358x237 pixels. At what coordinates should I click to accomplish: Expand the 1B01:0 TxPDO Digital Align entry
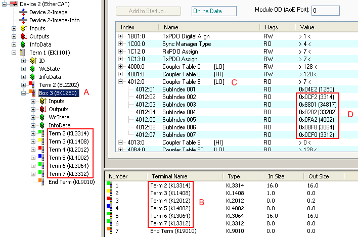click(x=120, y=36)
